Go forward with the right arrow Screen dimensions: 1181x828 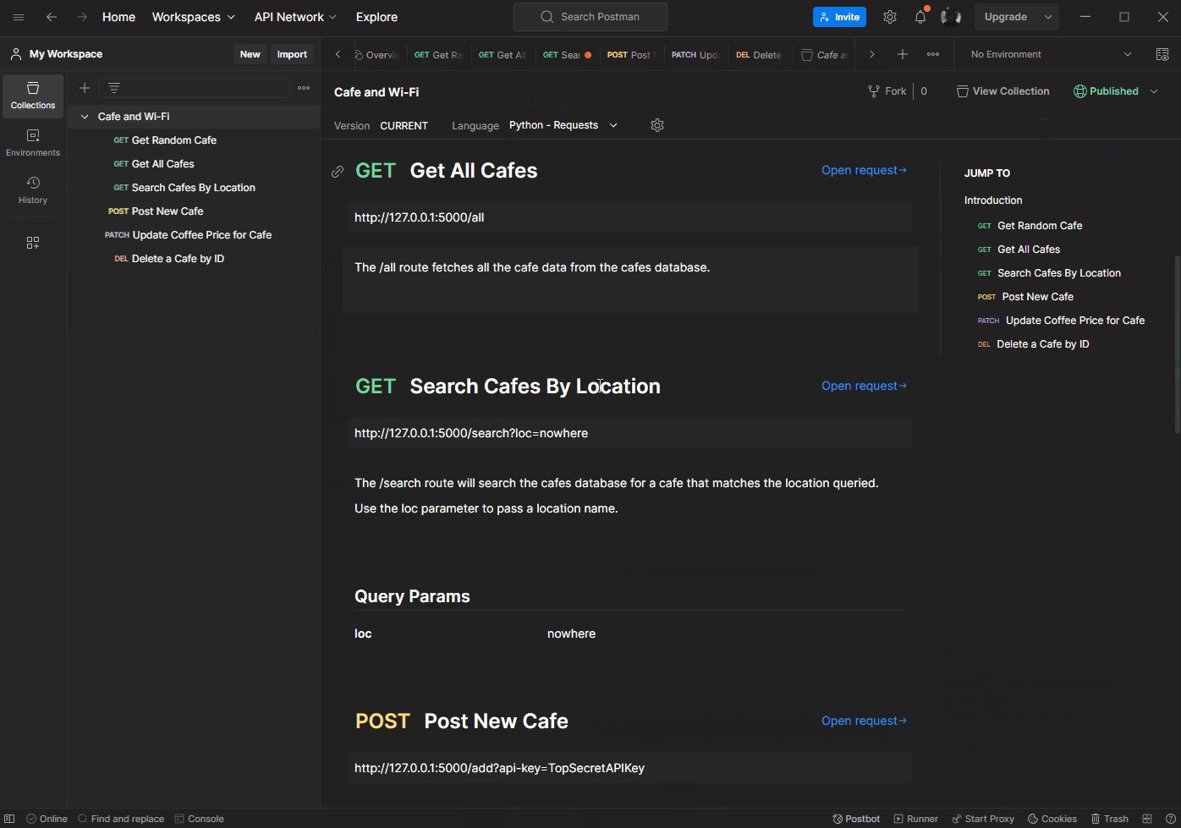[x=82, y=17]
